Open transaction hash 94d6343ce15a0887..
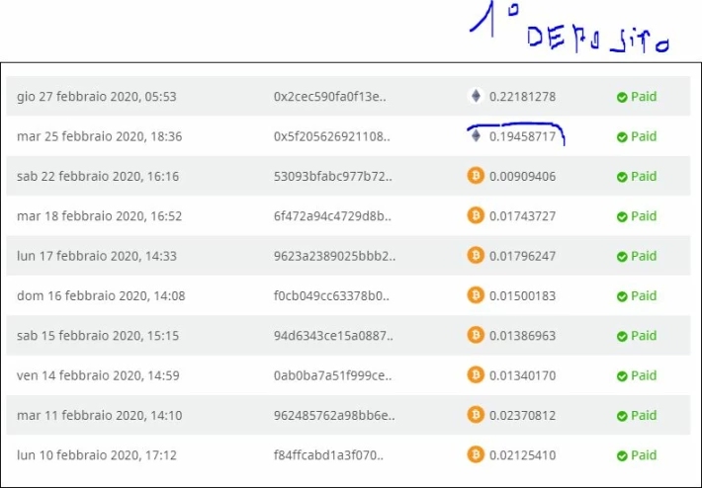Screen dimensions: 702x488 tap(333, 336)
